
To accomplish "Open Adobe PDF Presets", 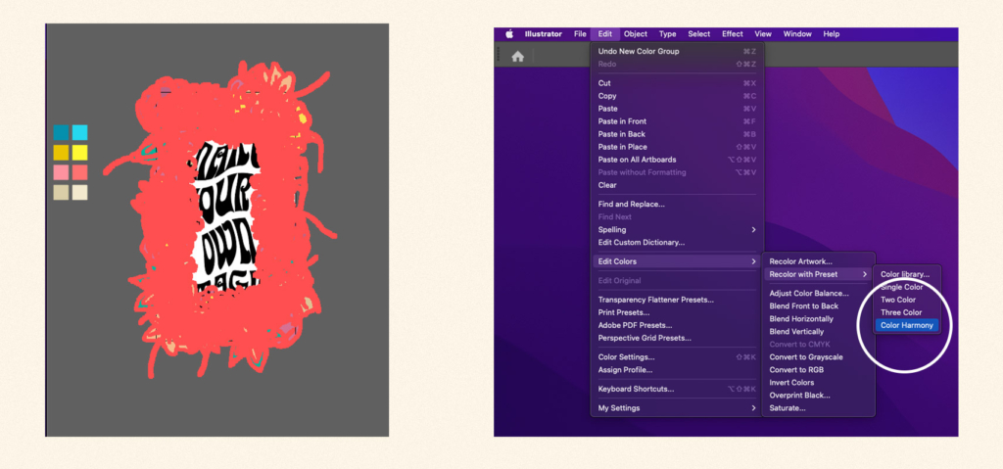I will [678, 325].
